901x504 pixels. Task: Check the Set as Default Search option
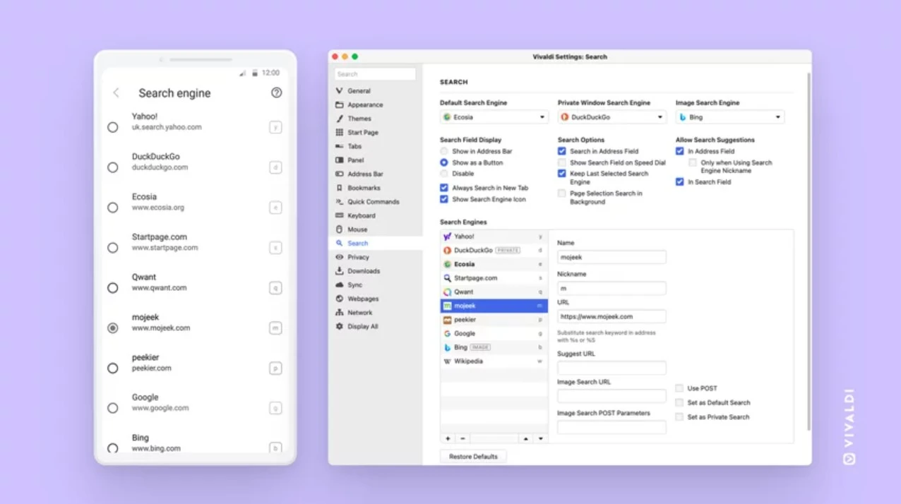click(x=679, y=402)
